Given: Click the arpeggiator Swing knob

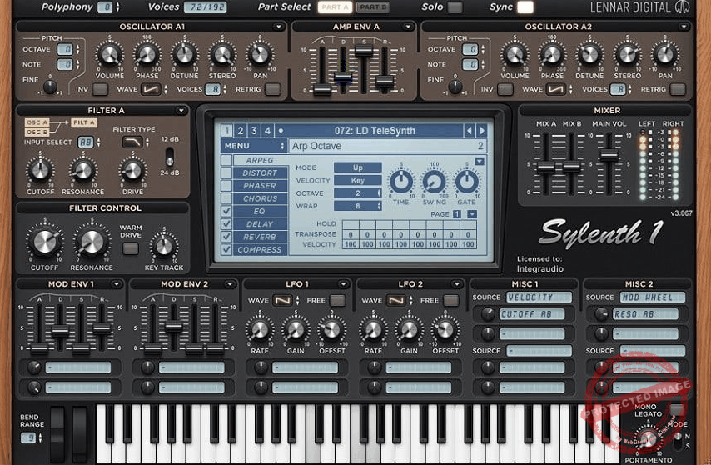Looking at the screenshot, I should point(435,182).
